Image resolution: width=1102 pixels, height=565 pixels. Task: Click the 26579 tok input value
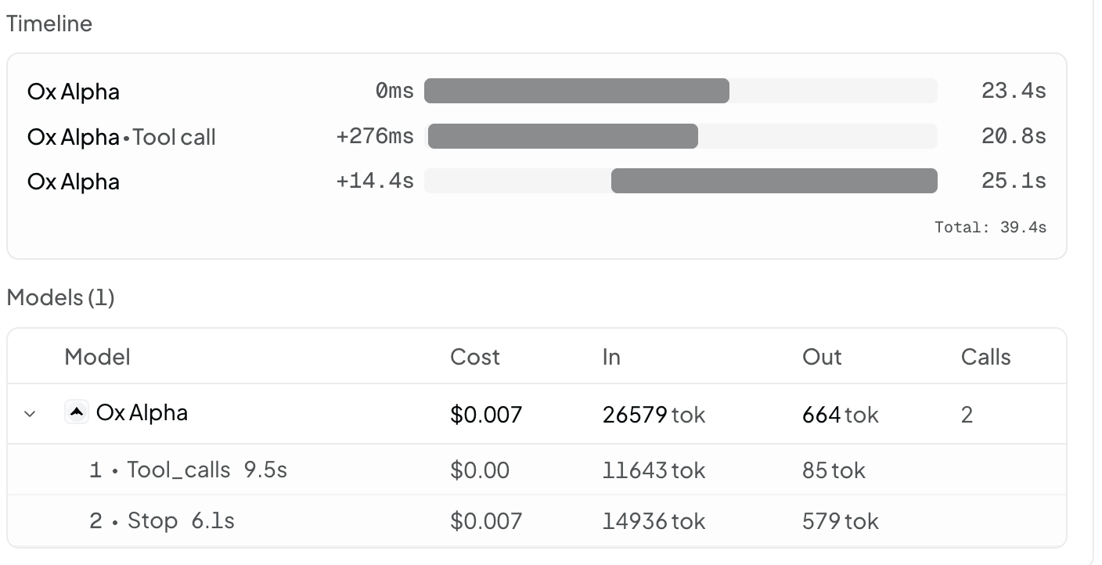654,414
